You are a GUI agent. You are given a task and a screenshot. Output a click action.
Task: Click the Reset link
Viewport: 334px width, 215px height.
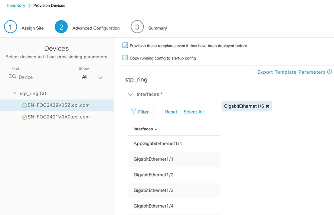point(171,112)
